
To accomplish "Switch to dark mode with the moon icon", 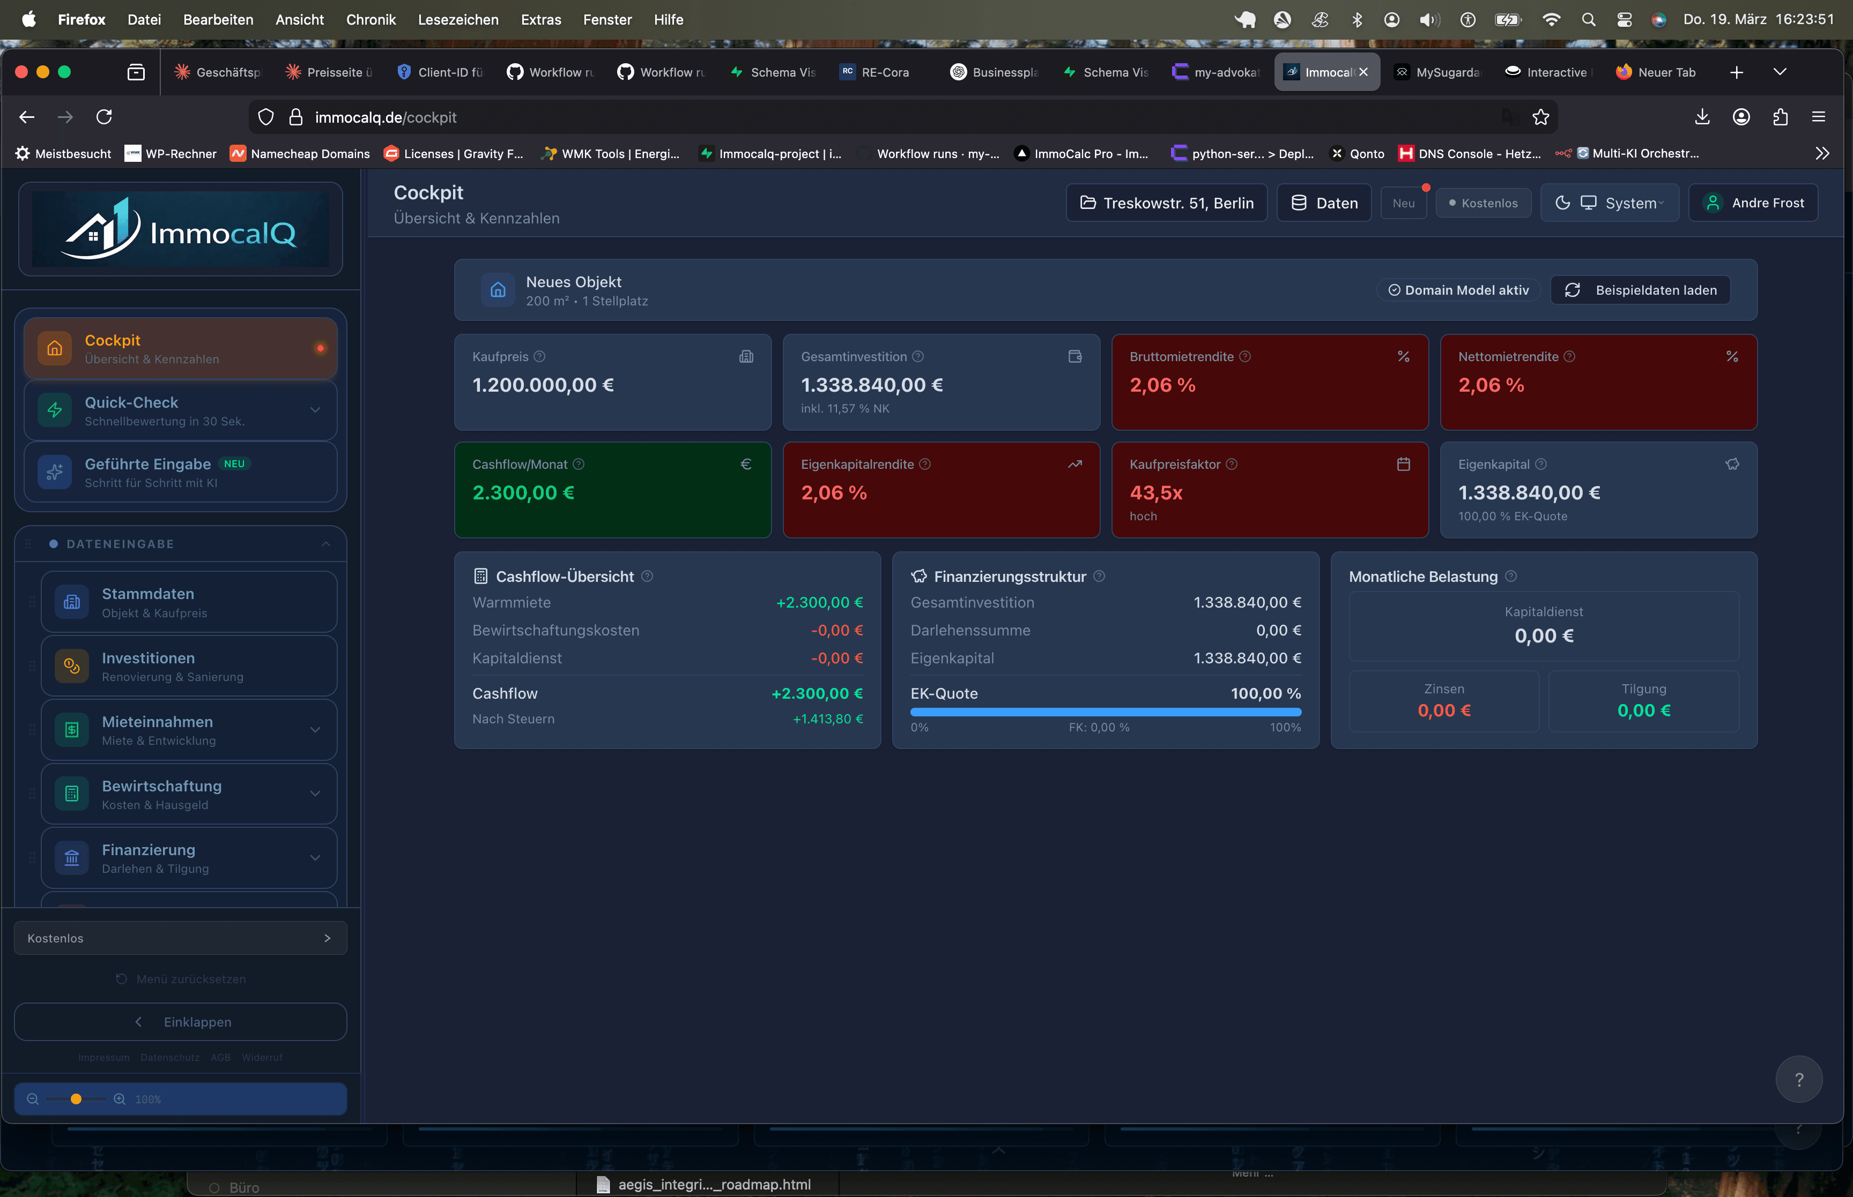I will click(x=1562, y=203).
